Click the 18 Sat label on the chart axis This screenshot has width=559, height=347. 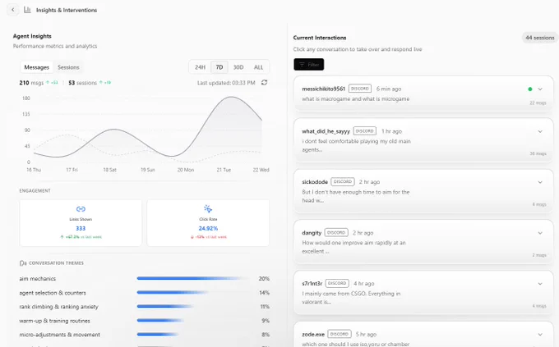pos(110,170)
